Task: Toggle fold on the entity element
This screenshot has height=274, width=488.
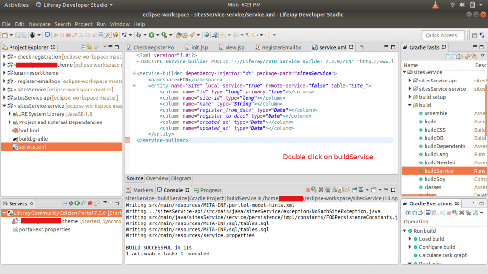Action: click(x=134, y=86)
